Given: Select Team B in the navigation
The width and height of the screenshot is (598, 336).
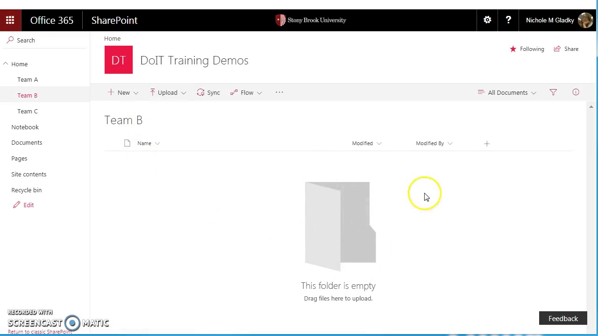Looking at the screenshot, I should click(27, 95).
